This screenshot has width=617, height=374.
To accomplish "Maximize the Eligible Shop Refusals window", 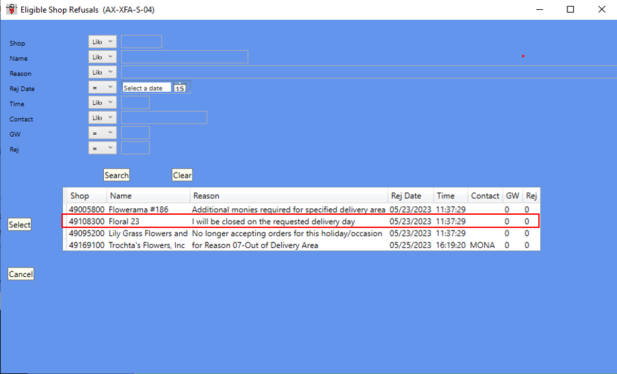I will 570,9.
